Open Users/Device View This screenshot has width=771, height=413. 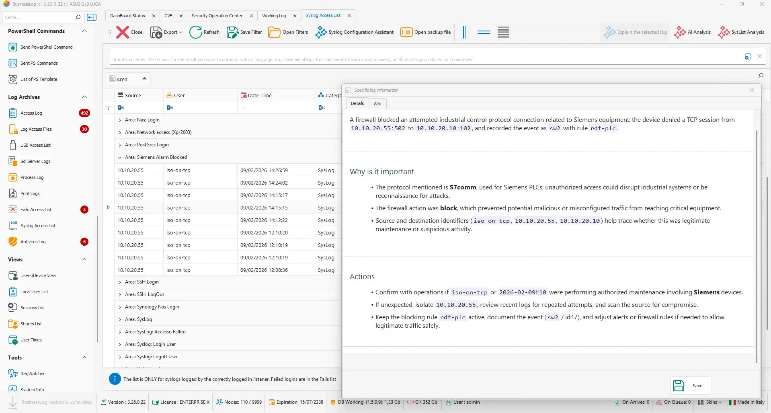pyautogui.click(x=32, y=275)
